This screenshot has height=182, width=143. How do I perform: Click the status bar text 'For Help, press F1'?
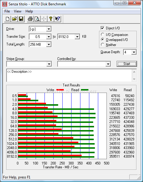tap(17, 177)
